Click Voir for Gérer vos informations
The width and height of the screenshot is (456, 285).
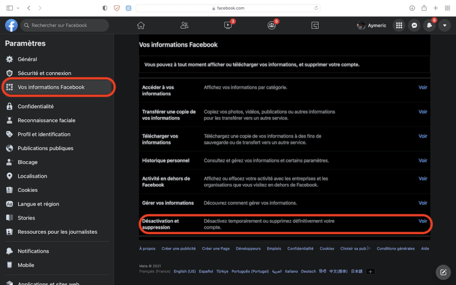coord(423,203)
